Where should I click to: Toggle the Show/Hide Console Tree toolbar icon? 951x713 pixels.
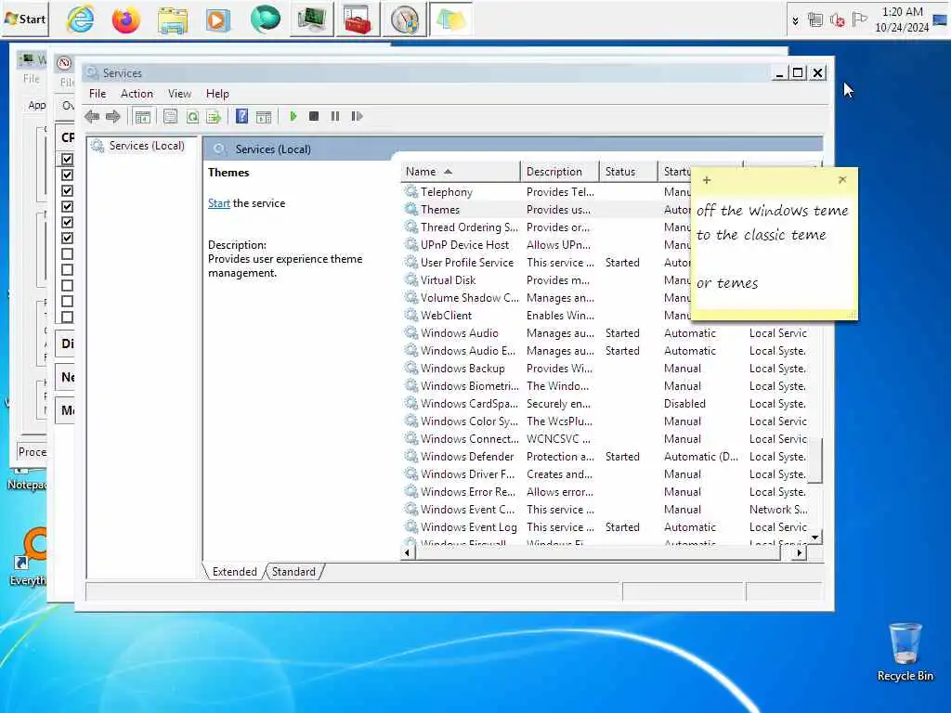coord(142,116)
